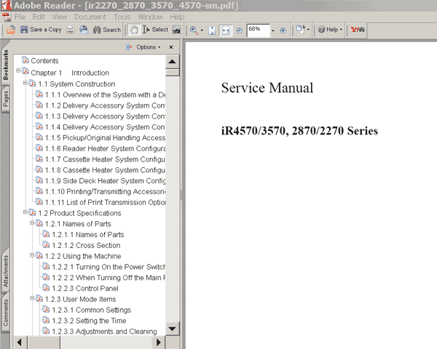Go to 1.1.5 Pickup/Original Handling bookmark
Screen dimensions: 437x349
(106, 137)
